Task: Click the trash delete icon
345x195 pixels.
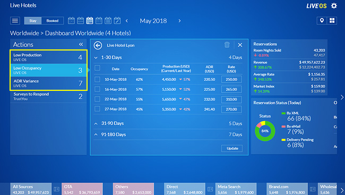Action: click(227, 45)
